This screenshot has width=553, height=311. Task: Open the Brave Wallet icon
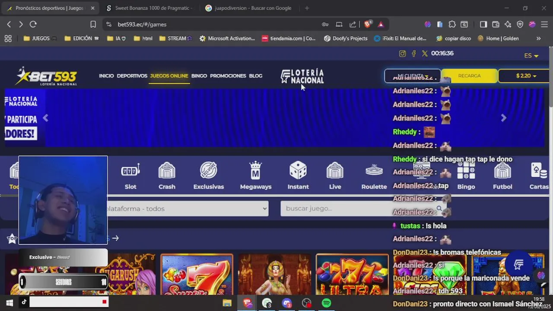click(x=496, y=24)
